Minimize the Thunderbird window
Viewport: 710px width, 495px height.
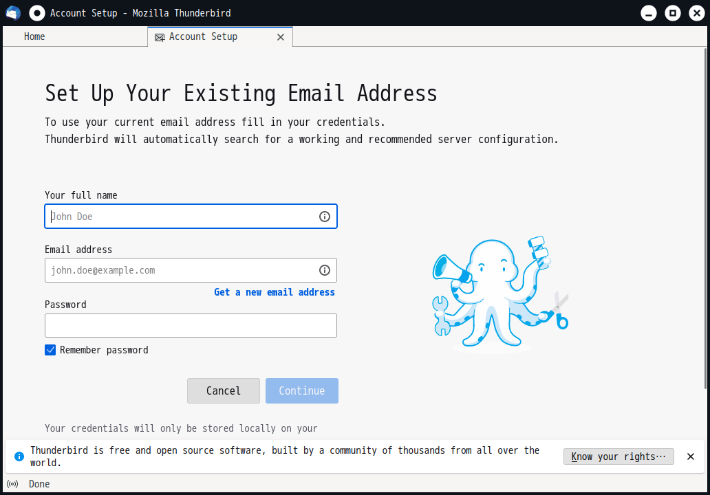(649, 13)
